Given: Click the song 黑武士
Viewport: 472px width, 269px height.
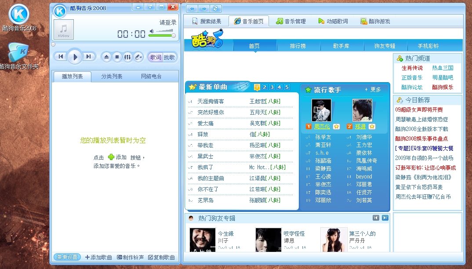Looking at the screenshot, I should point(205,156).
